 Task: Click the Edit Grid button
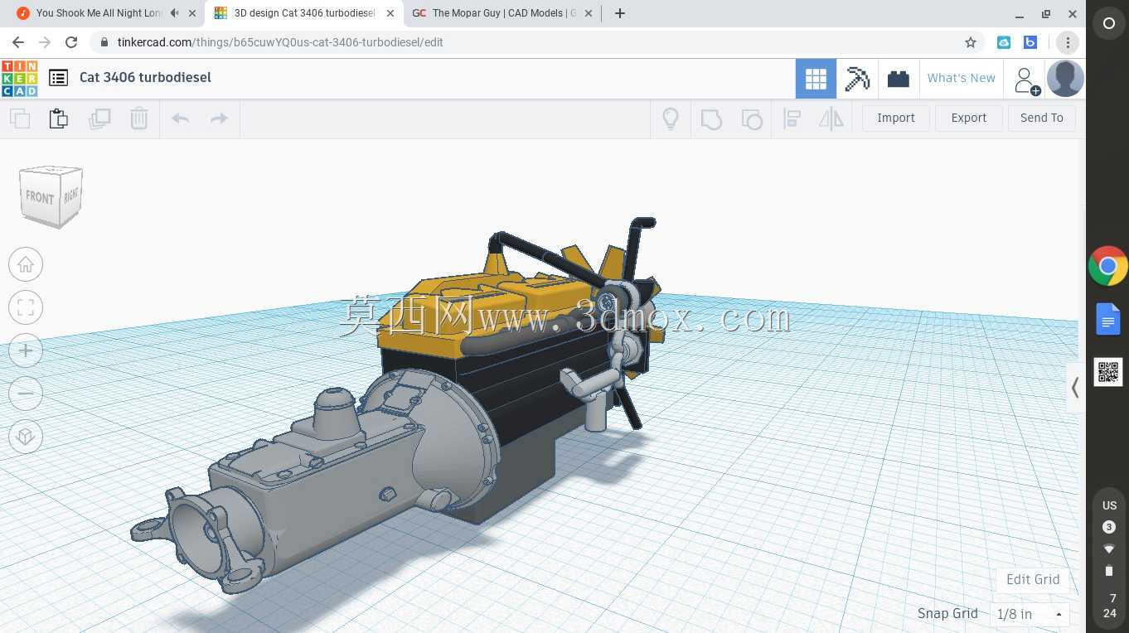click(x=1033, y=579)
